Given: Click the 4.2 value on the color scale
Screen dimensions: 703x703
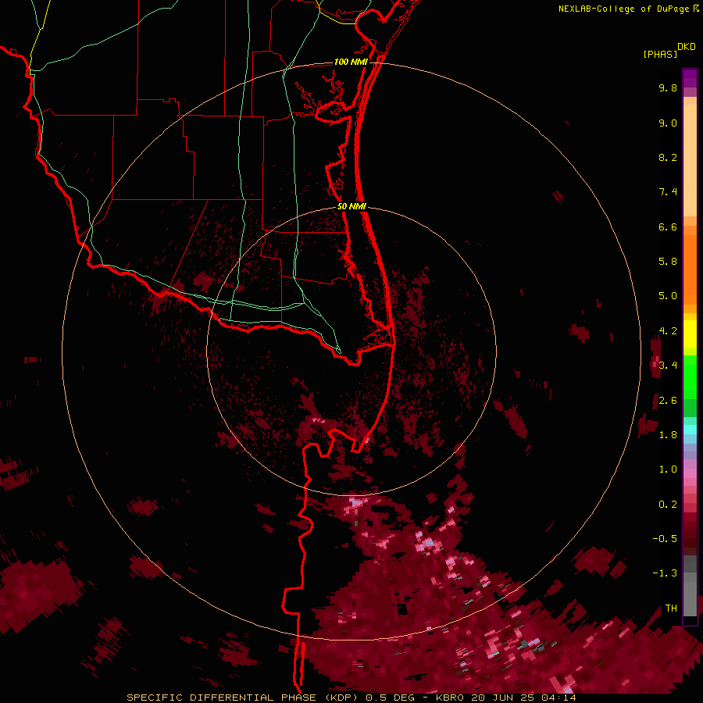Looking at the screenshot, I should 668,331.
